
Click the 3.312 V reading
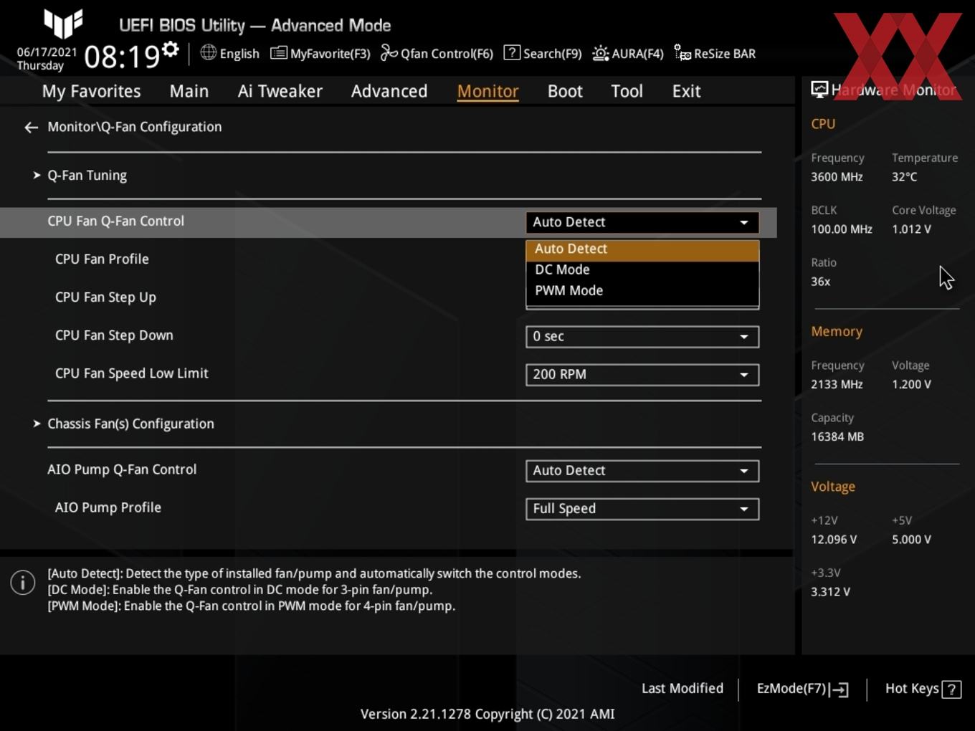point(830,592)
